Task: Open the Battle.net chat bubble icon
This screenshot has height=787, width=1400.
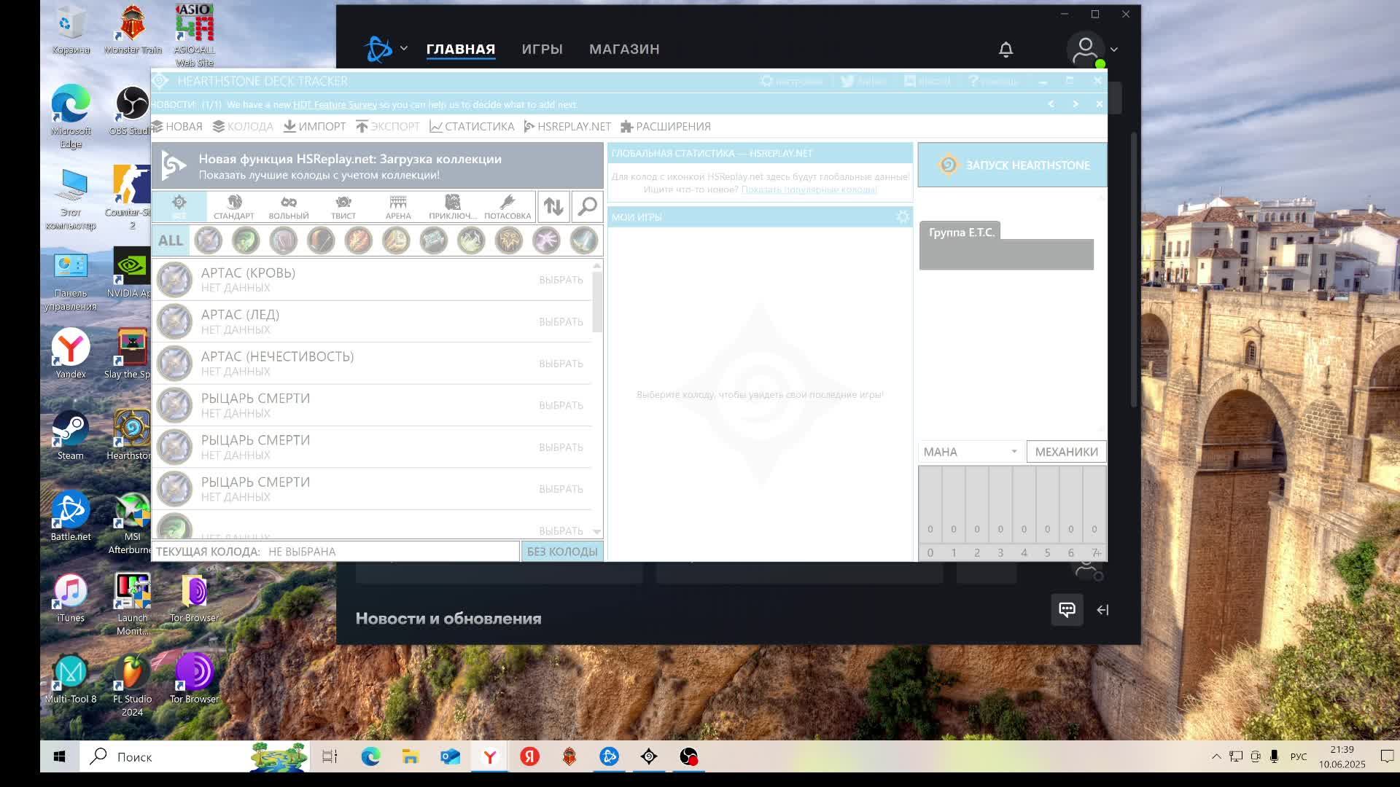Action: tap(1067, 610)
